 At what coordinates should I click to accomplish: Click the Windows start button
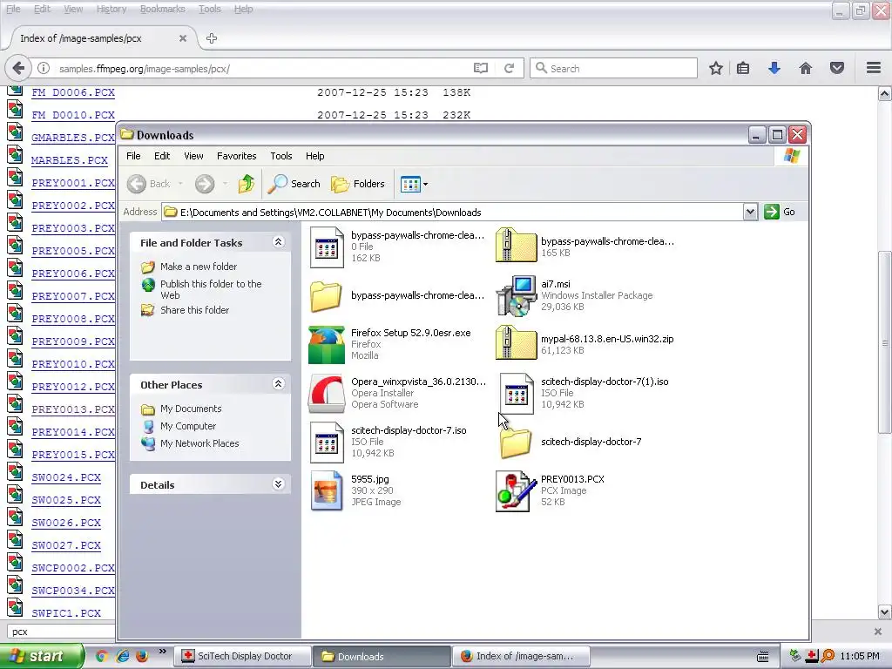(42, 656)
